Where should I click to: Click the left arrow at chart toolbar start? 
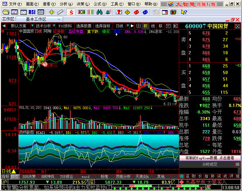[x=4, y=26]
